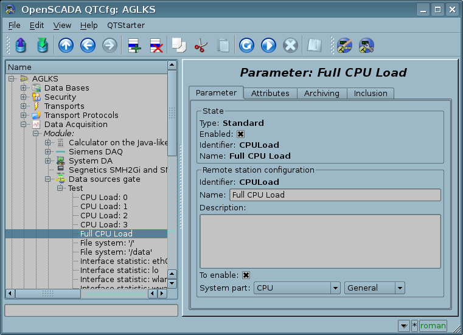Go forward with the right arrow icon
This screenshot has height=335, width=463.
pos(110,46)
